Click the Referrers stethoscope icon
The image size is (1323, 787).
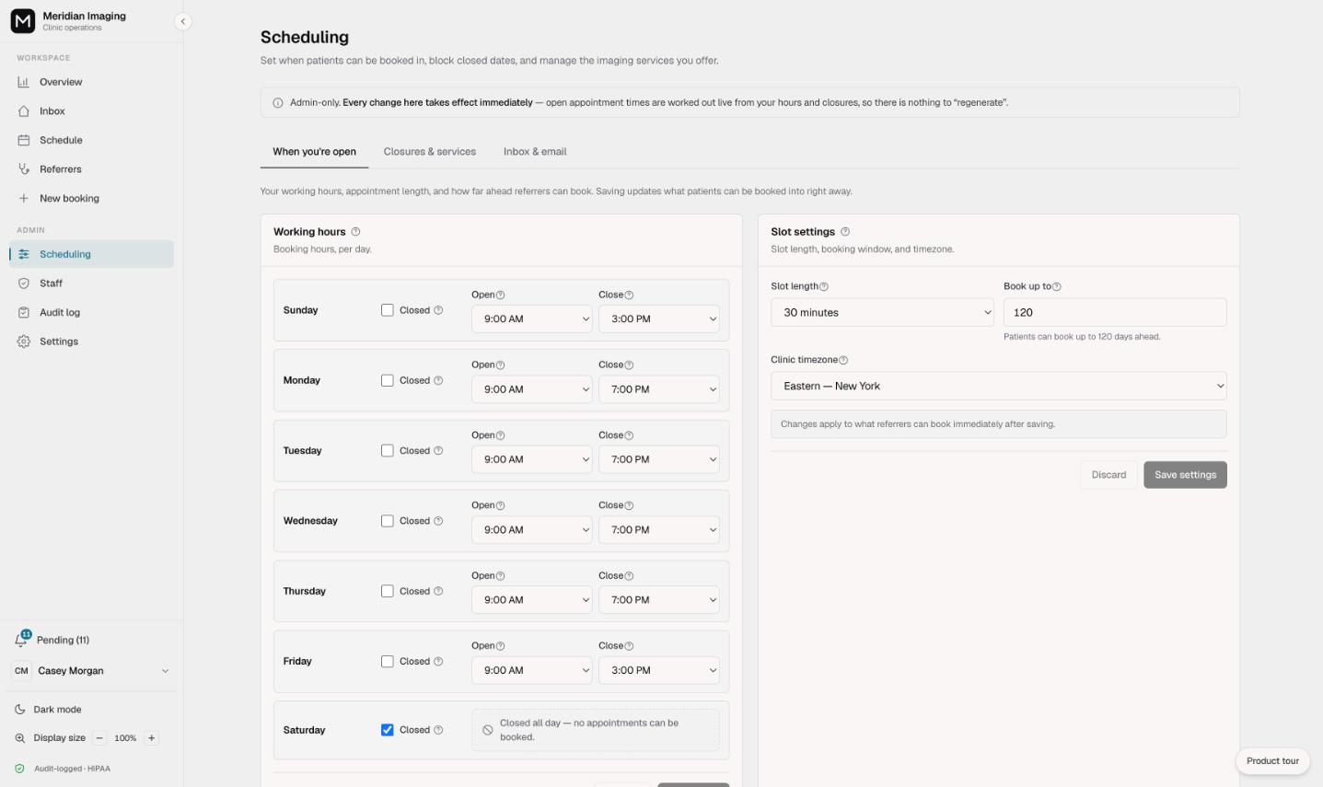coord(24,169)
